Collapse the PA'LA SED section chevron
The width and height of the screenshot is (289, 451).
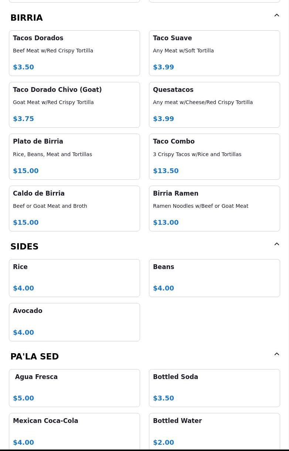click(276, 354)
